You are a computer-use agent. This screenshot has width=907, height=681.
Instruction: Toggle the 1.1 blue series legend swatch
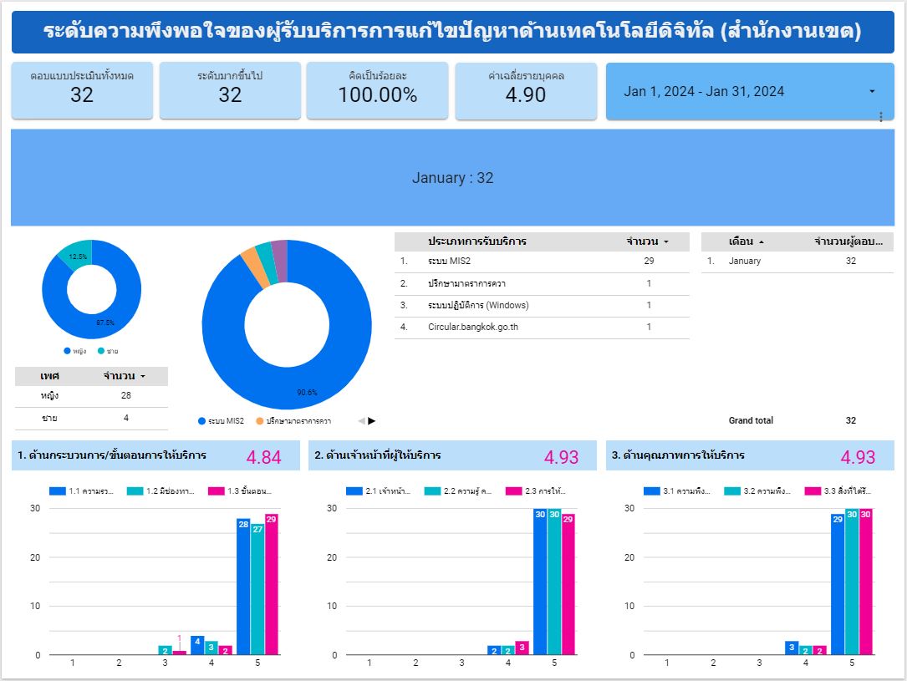coord(57,491)
